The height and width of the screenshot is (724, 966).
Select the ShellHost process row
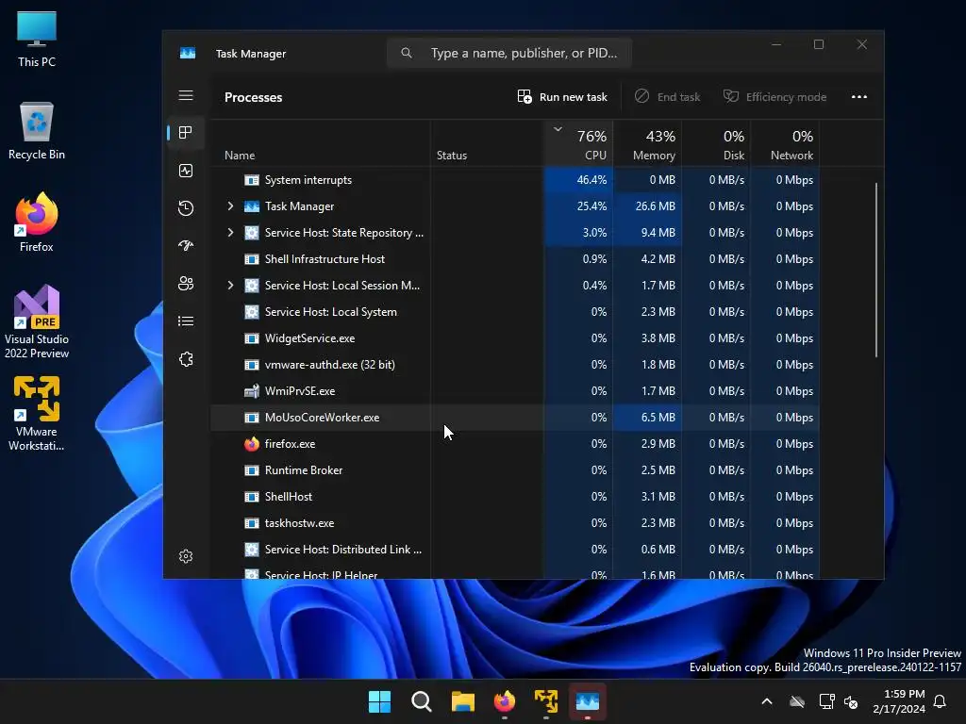pos(514,497)
